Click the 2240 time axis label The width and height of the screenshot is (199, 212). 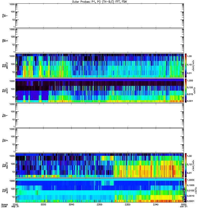pyautogui.click(x=71, y=205)
